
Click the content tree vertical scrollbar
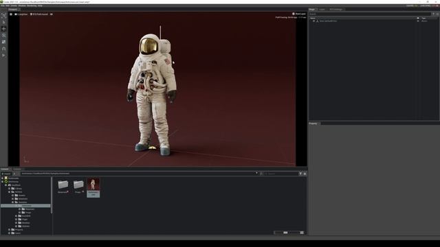(52, 195)
